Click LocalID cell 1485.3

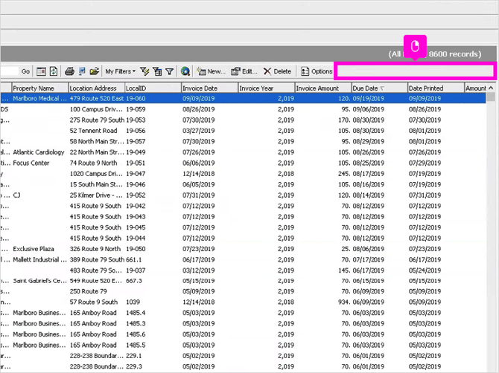click(136, 323)
